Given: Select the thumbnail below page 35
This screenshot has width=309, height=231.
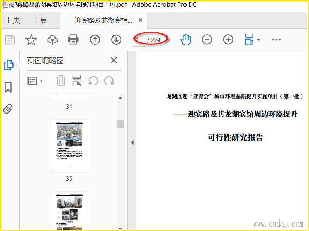Looking at the screenshot, I should (x=70, y=211).
